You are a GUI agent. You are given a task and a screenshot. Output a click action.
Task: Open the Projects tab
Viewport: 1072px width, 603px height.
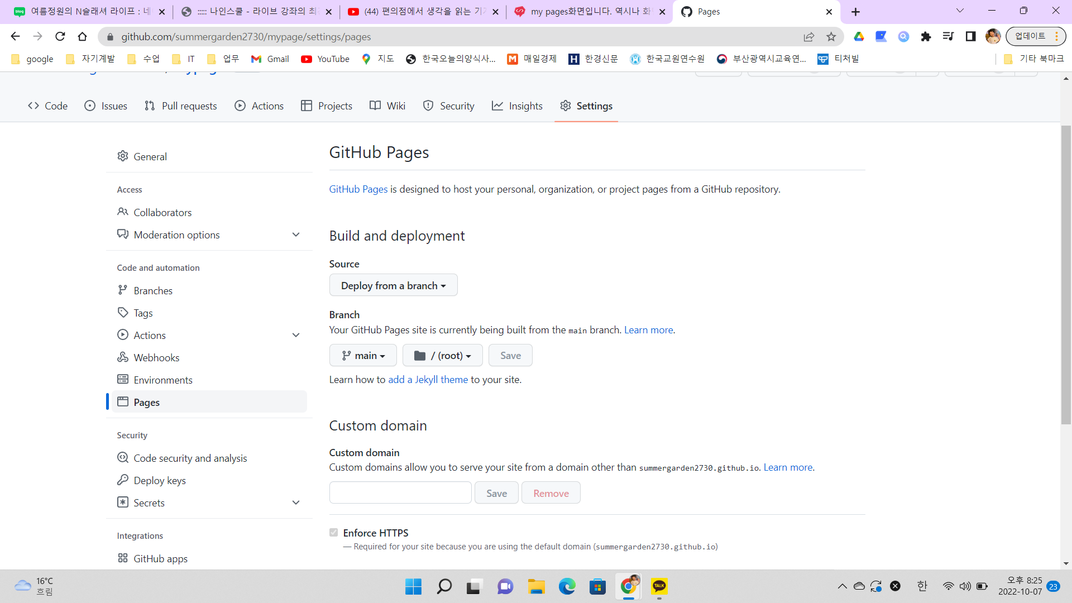click(x=327, y=106)
